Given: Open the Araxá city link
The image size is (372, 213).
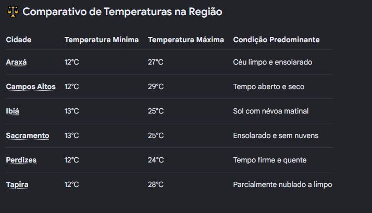Looking at the screenshot, I should click(x=16, y=62).
